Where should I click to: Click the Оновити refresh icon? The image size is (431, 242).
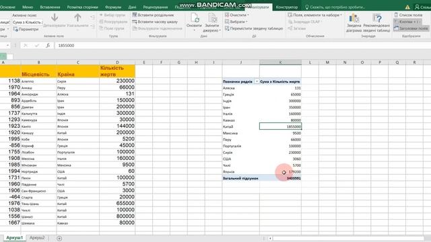coord(195,18)
